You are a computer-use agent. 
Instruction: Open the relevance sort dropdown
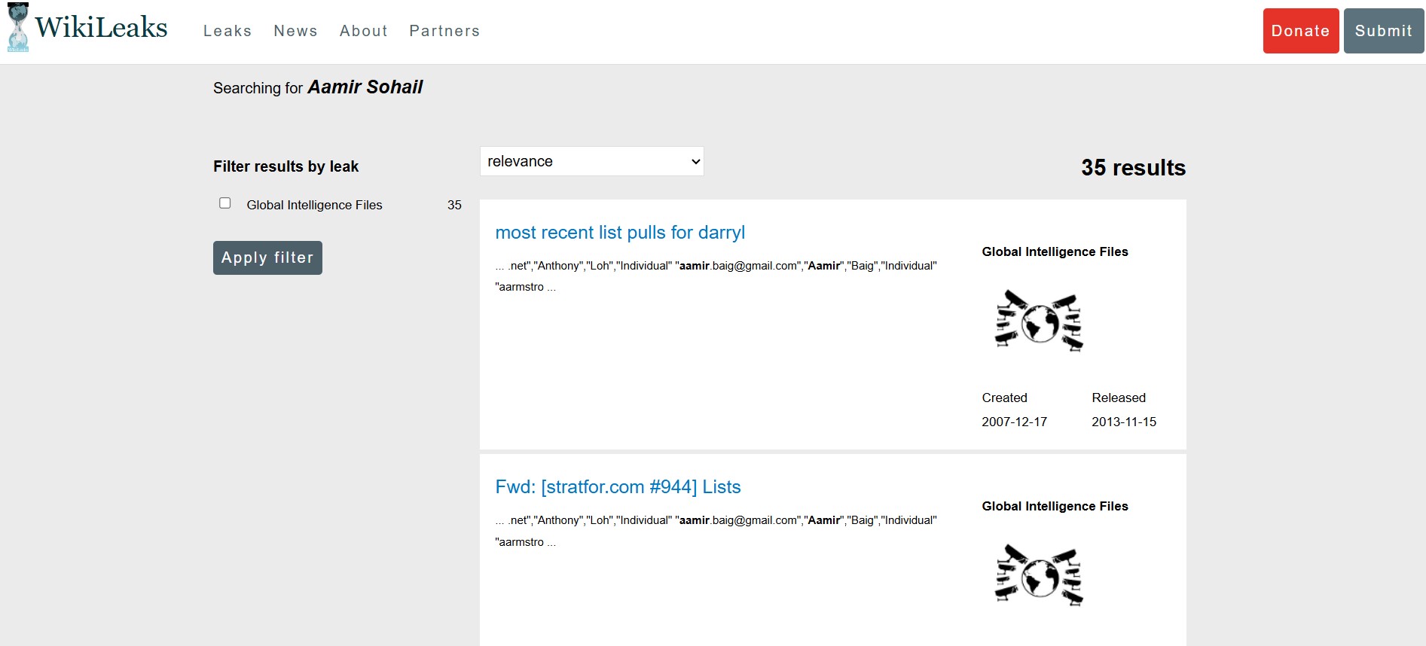point(591,161)
